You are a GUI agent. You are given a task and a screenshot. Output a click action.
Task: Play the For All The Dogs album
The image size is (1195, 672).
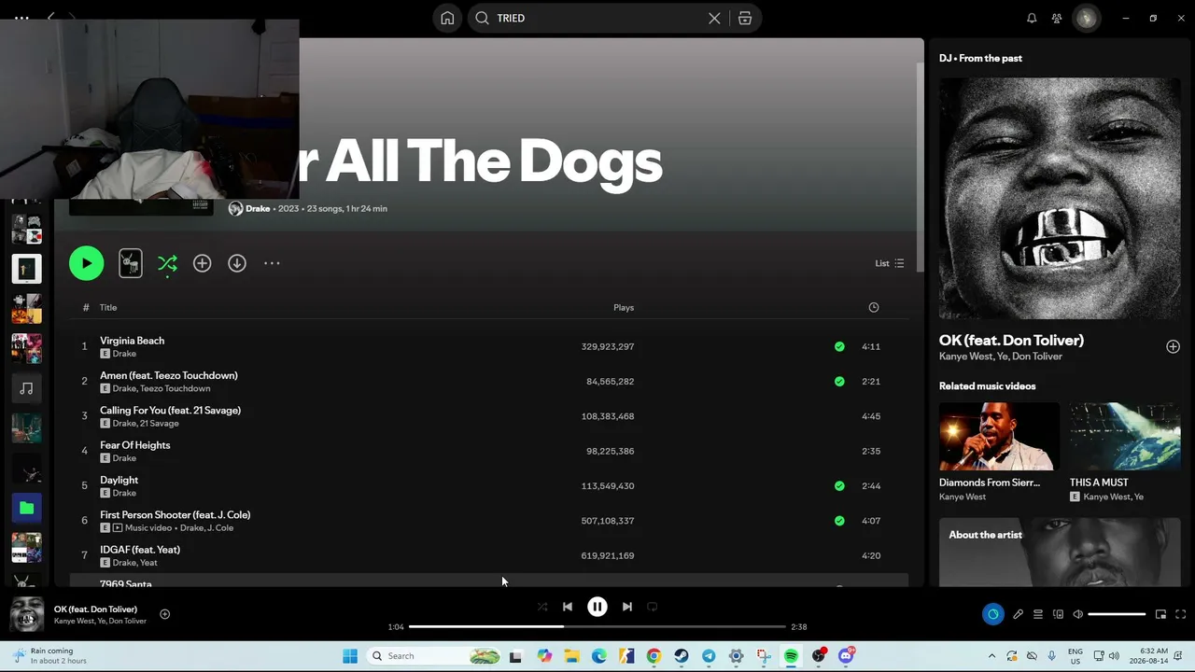[86, 263]
